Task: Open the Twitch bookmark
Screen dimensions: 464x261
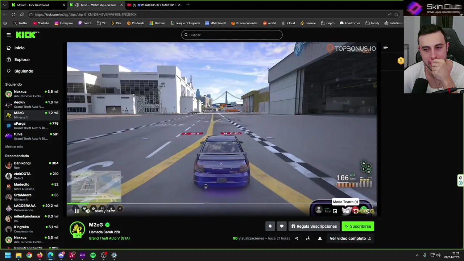Action: (85, 23)
